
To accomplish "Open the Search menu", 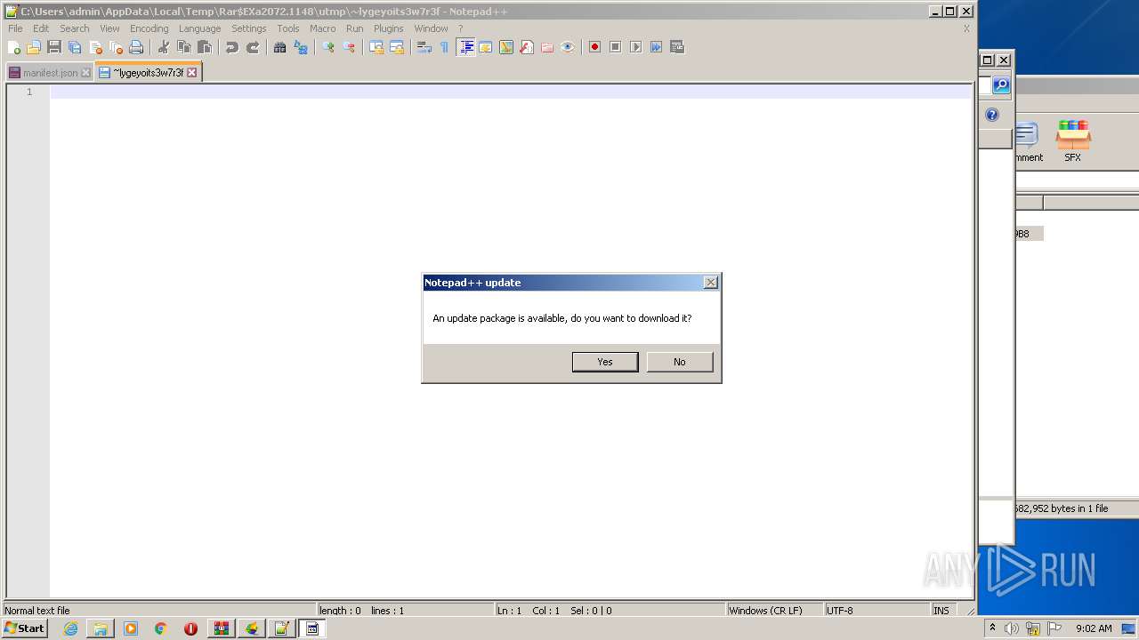I will coord(75,28).
